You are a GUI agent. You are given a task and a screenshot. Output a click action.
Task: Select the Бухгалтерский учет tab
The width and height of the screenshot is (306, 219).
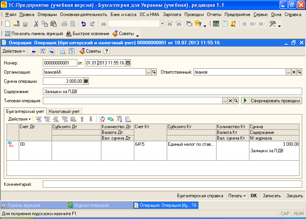click(x=25, y=111)
